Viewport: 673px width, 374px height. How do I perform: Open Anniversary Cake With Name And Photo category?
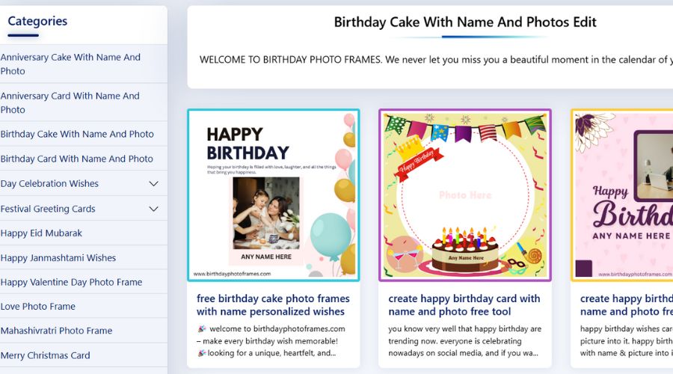pos(70,64)
